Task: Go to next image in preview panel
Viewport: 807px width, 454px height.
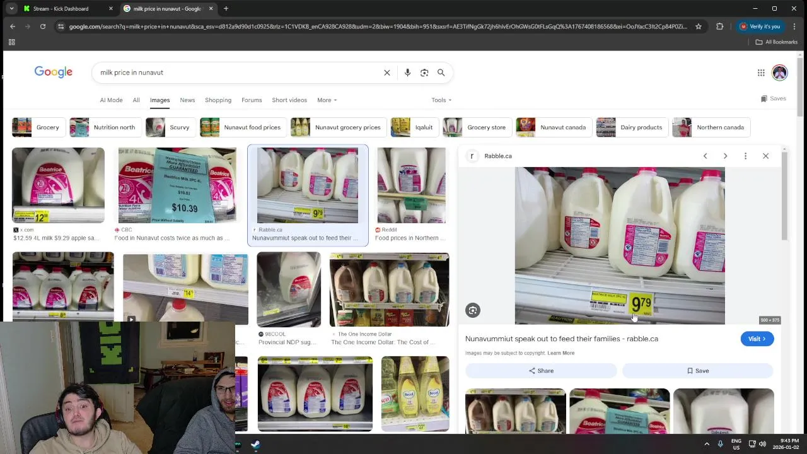Action: [x=725, y=156]
